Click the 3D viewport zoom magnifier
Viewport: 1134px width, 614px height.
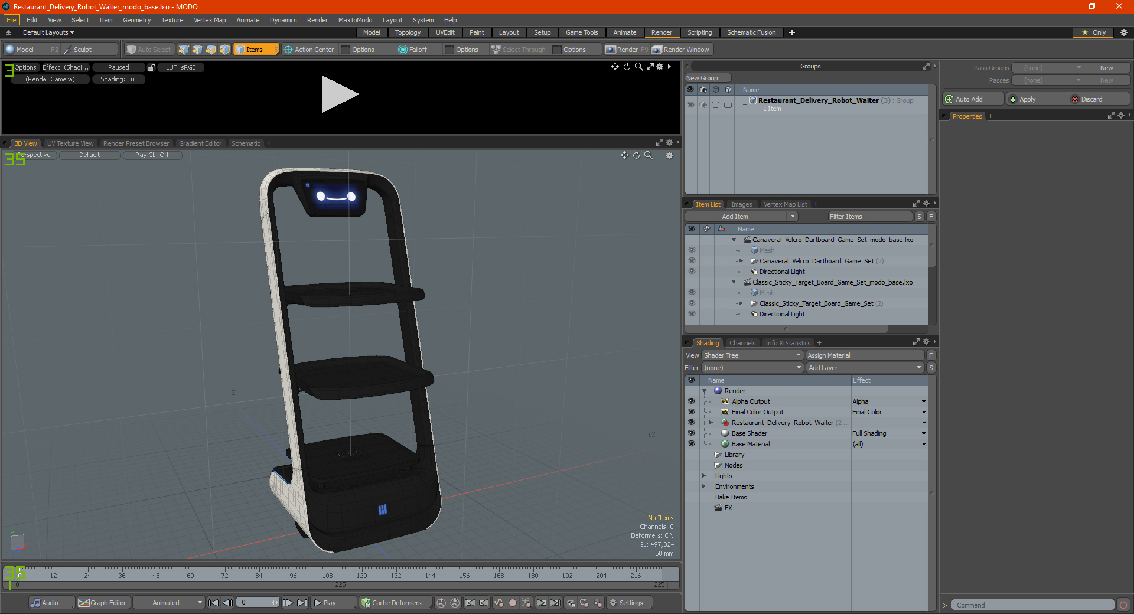[x=648, y=155]
